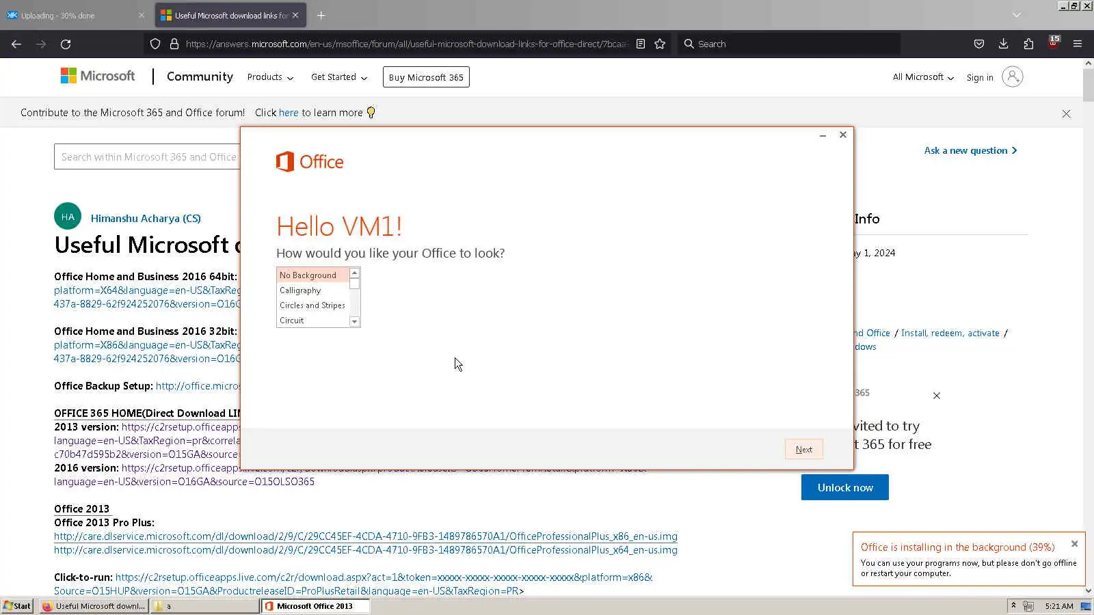Open Himanshu Acharya (CS) profile link
This screenshot has width=1094, height=615.
pos(146,219)
